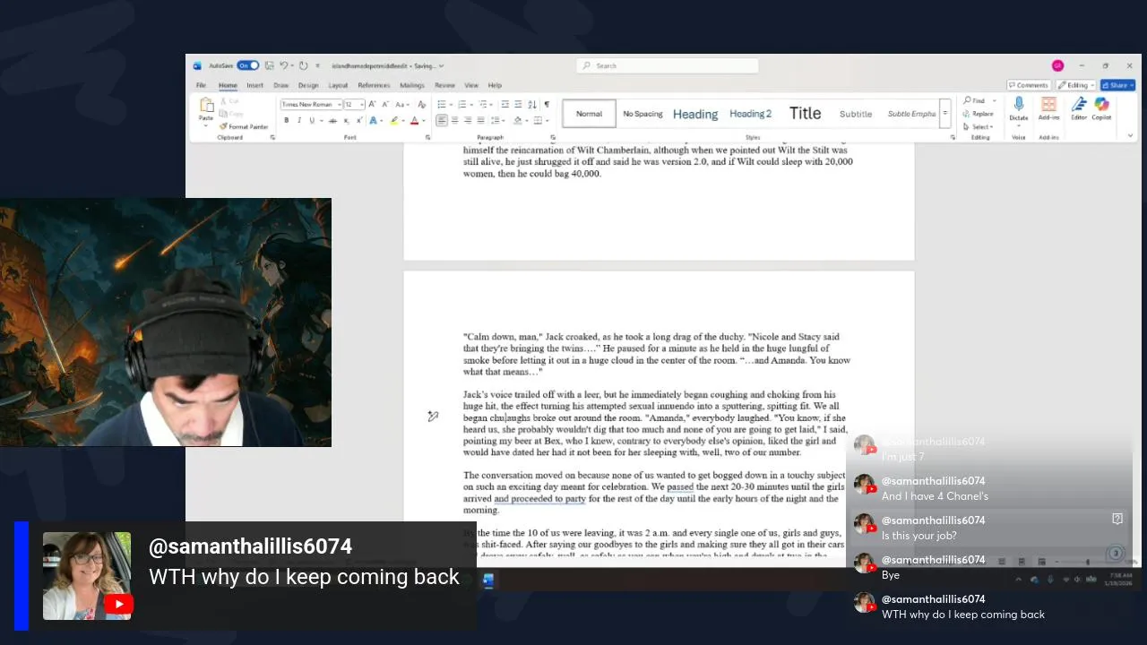Open the Change Case Aa dropdown
This screenshot has height=645, width=1147.
click(402, 104)
